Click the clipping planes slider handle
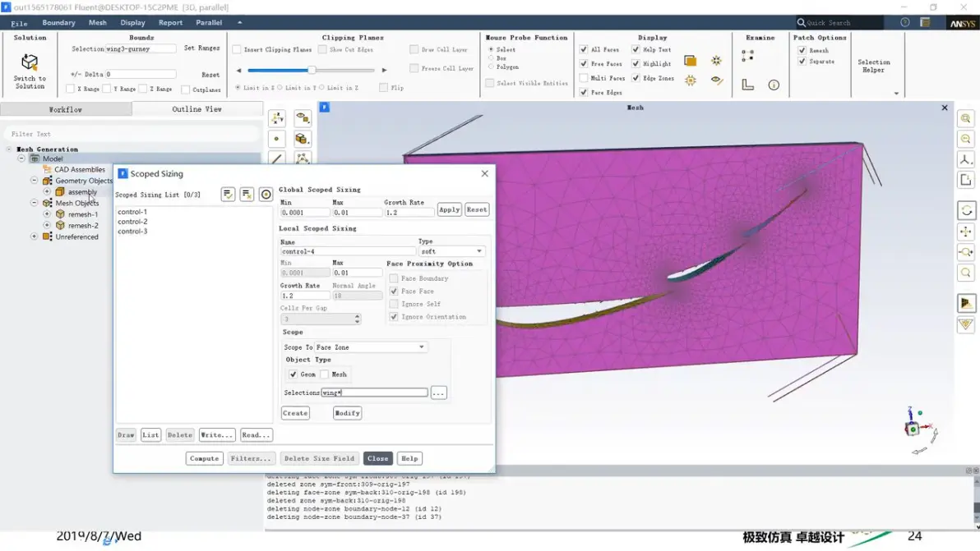The height and width of the screenshot is (551, 980). [312, 70]
